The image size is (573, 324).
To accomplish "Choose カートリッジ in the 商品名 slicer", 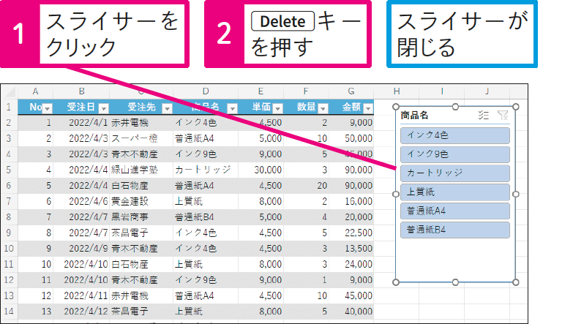I will click(x=454, y=173).
